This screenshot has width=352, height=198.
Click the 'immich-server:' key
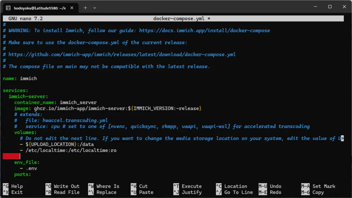[28, 96]
